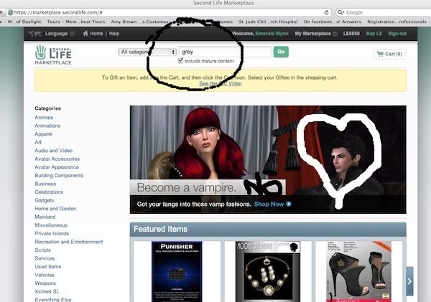
Task: Open the Avatar Appearance category
Action: tap(57, 167)
